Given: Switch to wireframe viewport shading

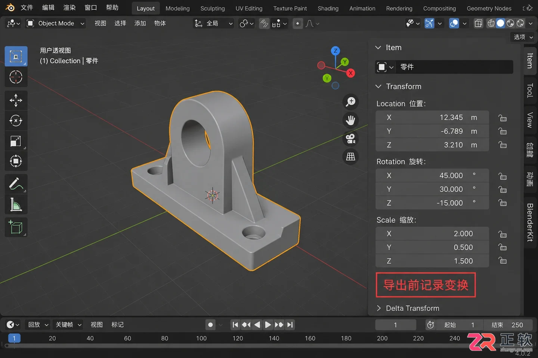Looking at the screenshot, I should (491, 23).
